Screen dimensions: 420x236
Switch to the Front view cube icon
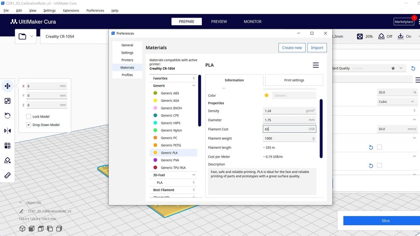pyautogui.click(x=31, y=229)
